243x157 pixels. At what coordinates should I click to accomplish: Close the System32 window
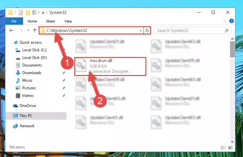[228, 12]
